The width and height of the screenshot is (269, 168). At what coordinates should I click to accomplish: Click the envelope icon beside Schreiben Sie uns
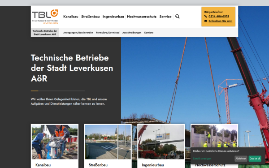coord(206,21)
